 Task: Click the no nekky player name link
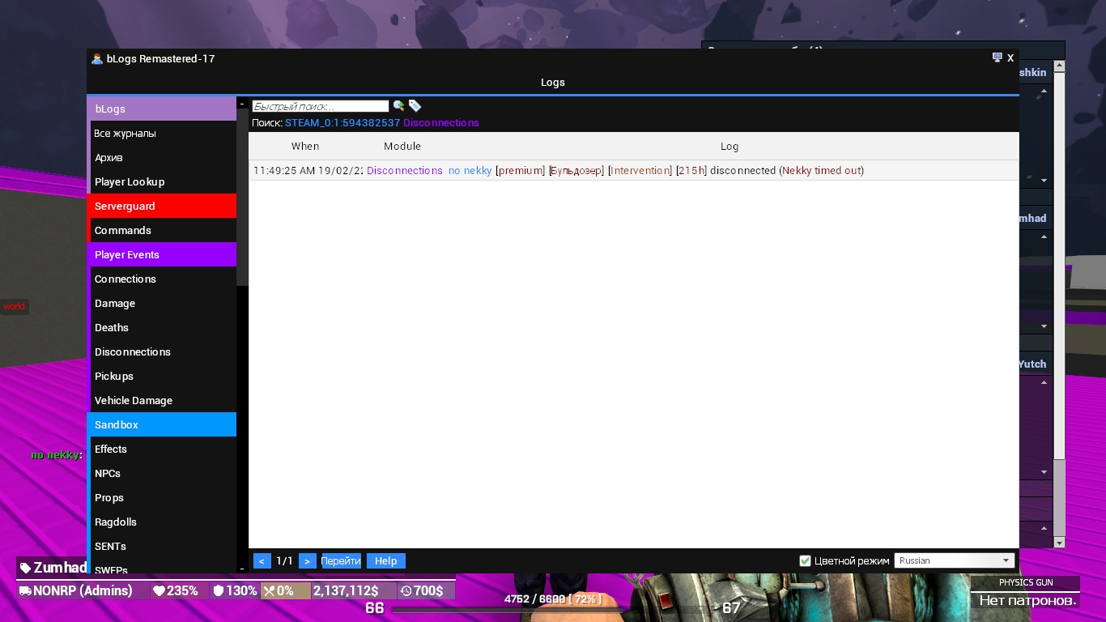coord(470,170)
